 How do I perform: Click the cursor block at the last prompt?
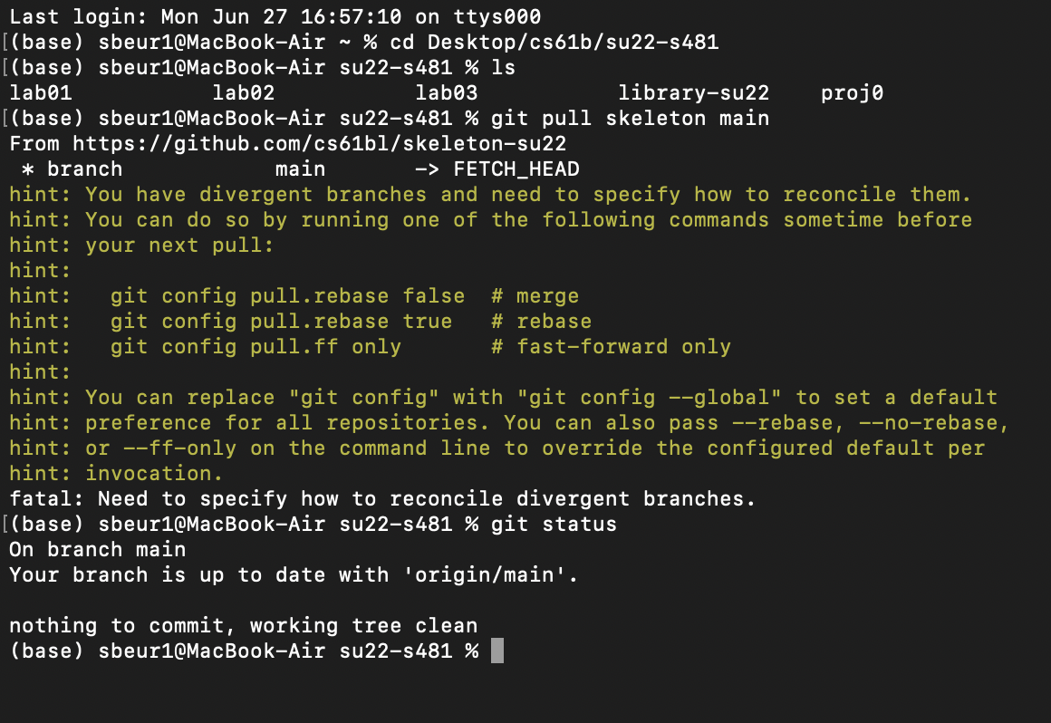[497, 651]
